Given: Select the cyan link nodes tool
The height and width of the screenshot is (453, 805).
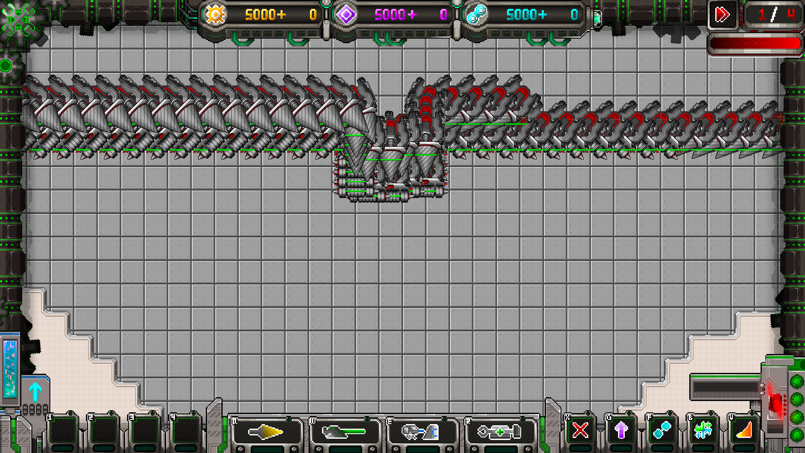Looking at the screenshot, I should [x=662, y=430].
